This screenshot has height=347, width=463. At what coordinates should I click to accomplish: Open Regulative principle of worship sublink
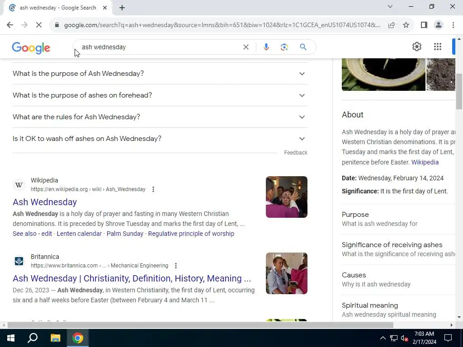[x=191, y=234]
